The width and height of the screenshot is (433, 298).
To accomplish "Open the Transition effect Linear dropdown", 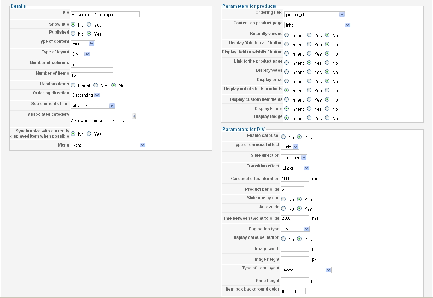I will [x=296, y=168].
